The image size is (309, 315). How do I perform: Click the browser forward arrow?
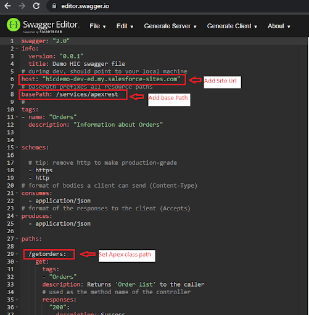[22, 6]
